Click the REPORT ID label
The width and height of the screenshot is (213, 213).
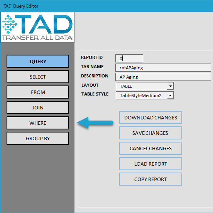click(x=92, y=57)
